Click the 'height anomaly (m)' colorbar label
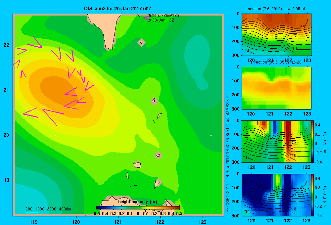331x225 pixels. [138, 202]
